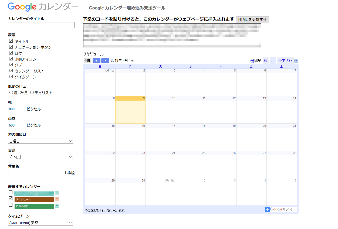Viewport: 338px width, 229px height.
Task: Click the 5月 1日 date label
Action: coord(170,180)
